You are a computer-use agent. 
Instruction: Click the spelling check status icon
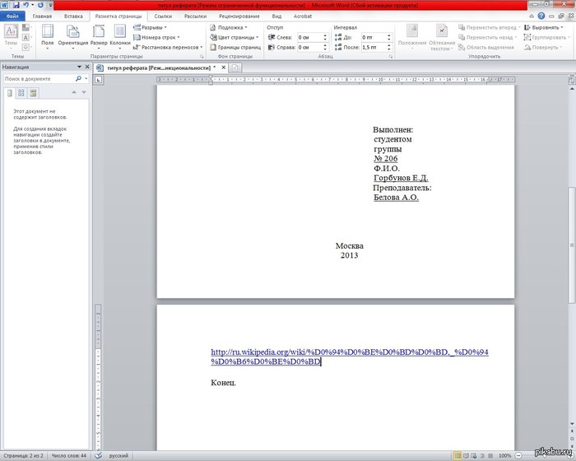click(99, 456)
